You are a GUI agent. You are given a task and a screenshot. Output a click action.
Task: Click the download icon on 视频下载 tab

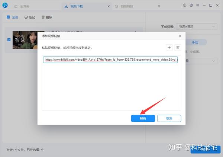point(66,6)
